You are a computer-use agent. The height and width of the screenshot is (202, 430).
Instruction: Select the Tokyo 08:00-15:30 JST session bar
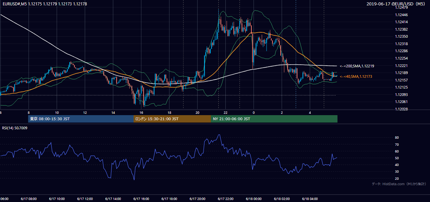tap(81, 119)
